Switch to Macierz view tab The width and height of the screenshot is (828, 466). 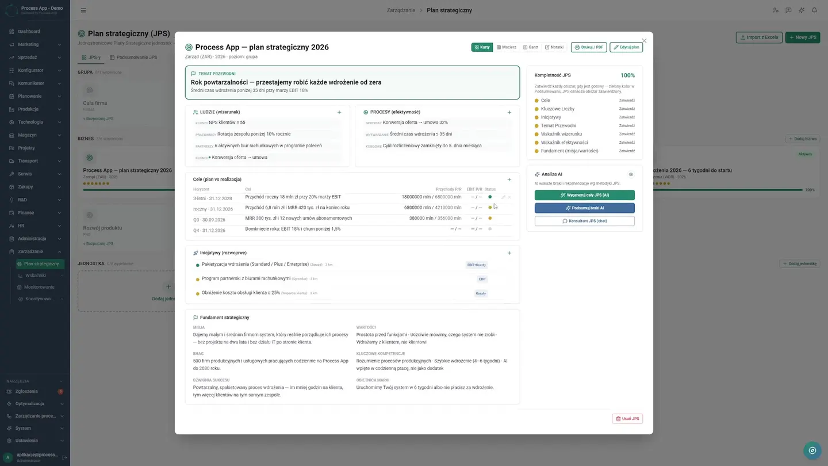coord(506,47)
